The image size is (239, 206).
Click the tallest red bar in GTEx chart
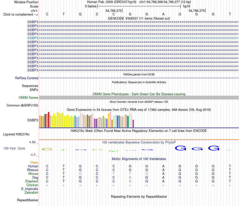coord(49,120)
